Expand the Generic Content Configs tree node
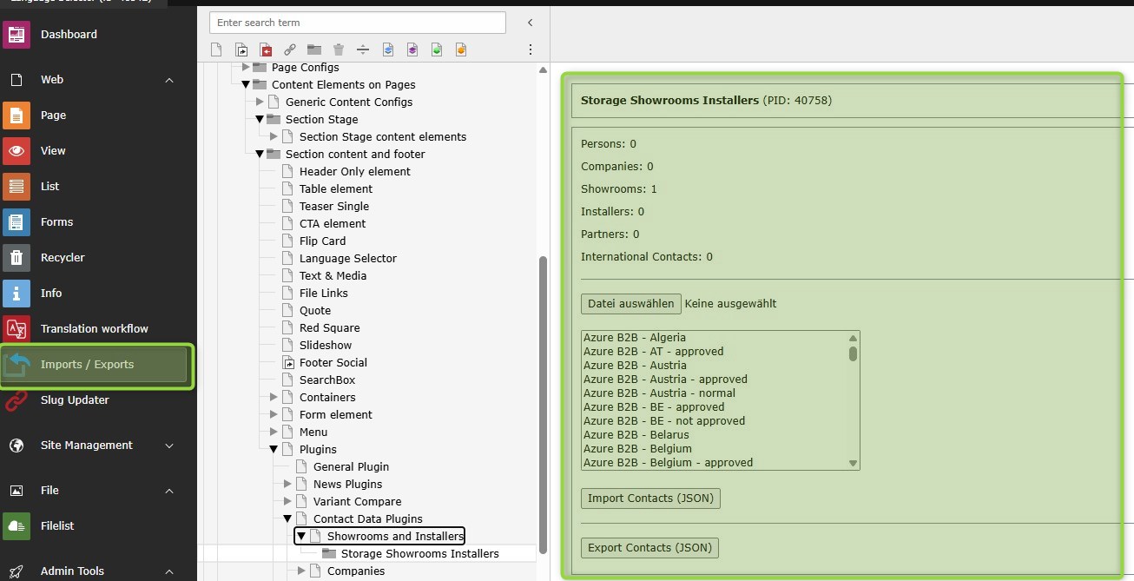The height and width of the screenshot is (581, 1134). pyautogui.click(x=260, y=102)
